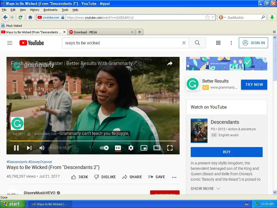Click the system tray clock 10:54 AM
Image resolution: width=277 pixels, height=208 pixels.
(267, 204)
